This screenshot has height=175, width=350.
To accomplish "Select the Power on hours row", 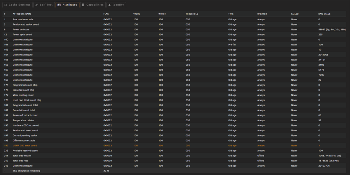I will pyautogui.click(x=174, y=29).
